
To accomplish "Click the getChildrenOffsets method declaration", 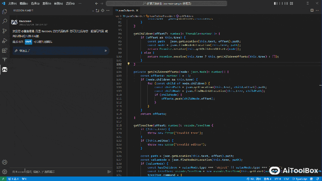I will [x=163, y=72].
